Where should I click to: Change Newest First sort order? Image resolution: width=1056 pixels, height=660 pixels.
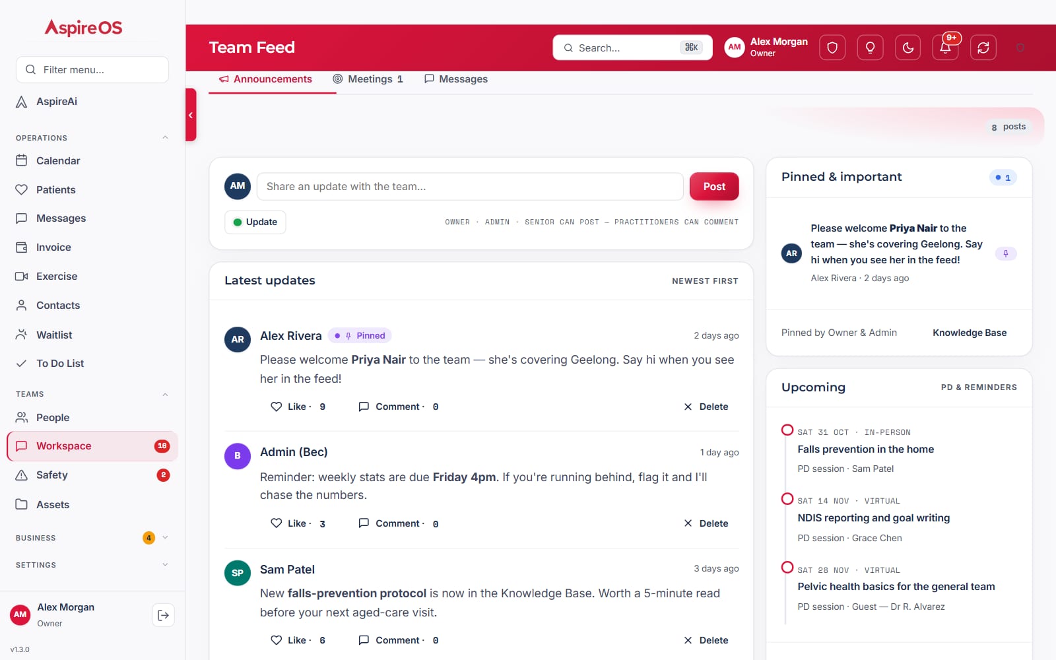coord(705,281)
